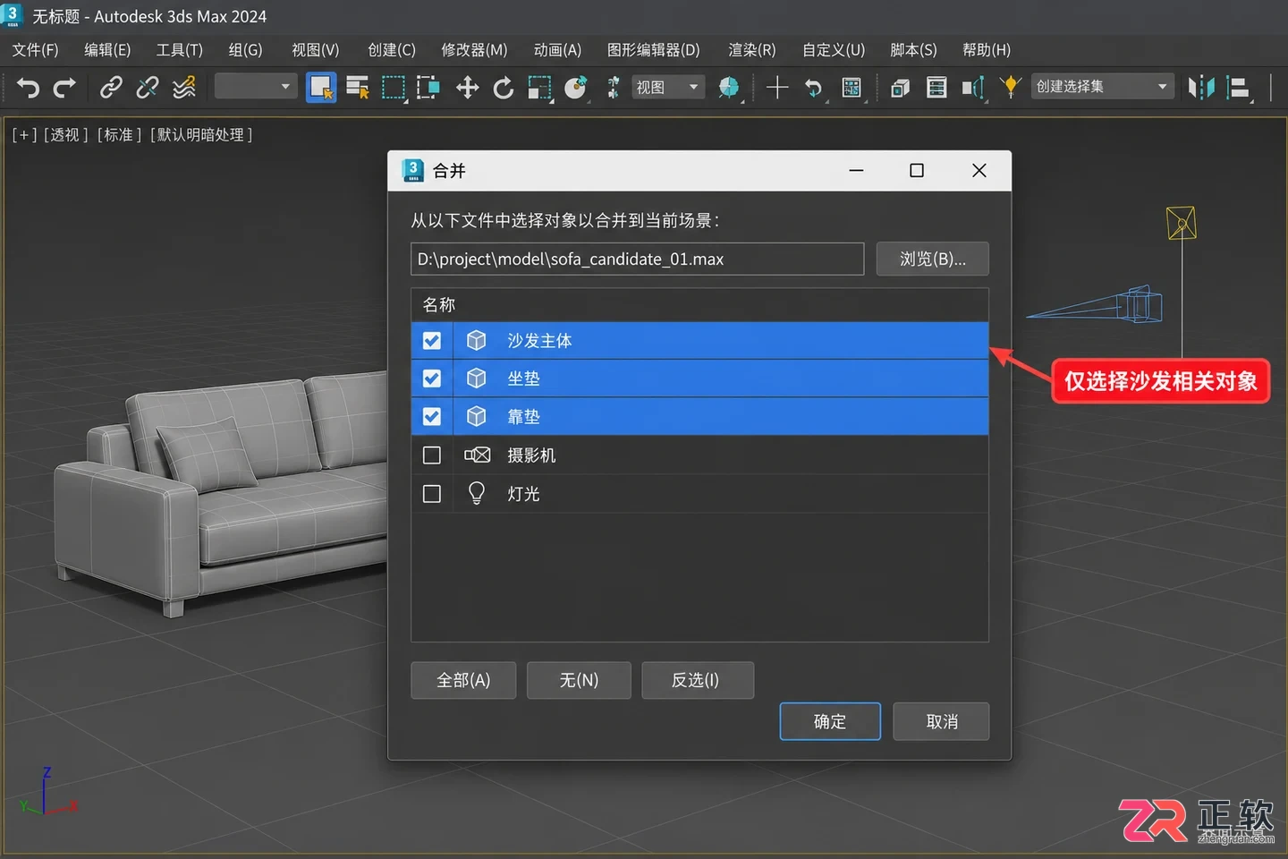This screenshot has width=1288, height=859.
Task: Check the 灯光 checkbox
Action: (x=432, y=494)
